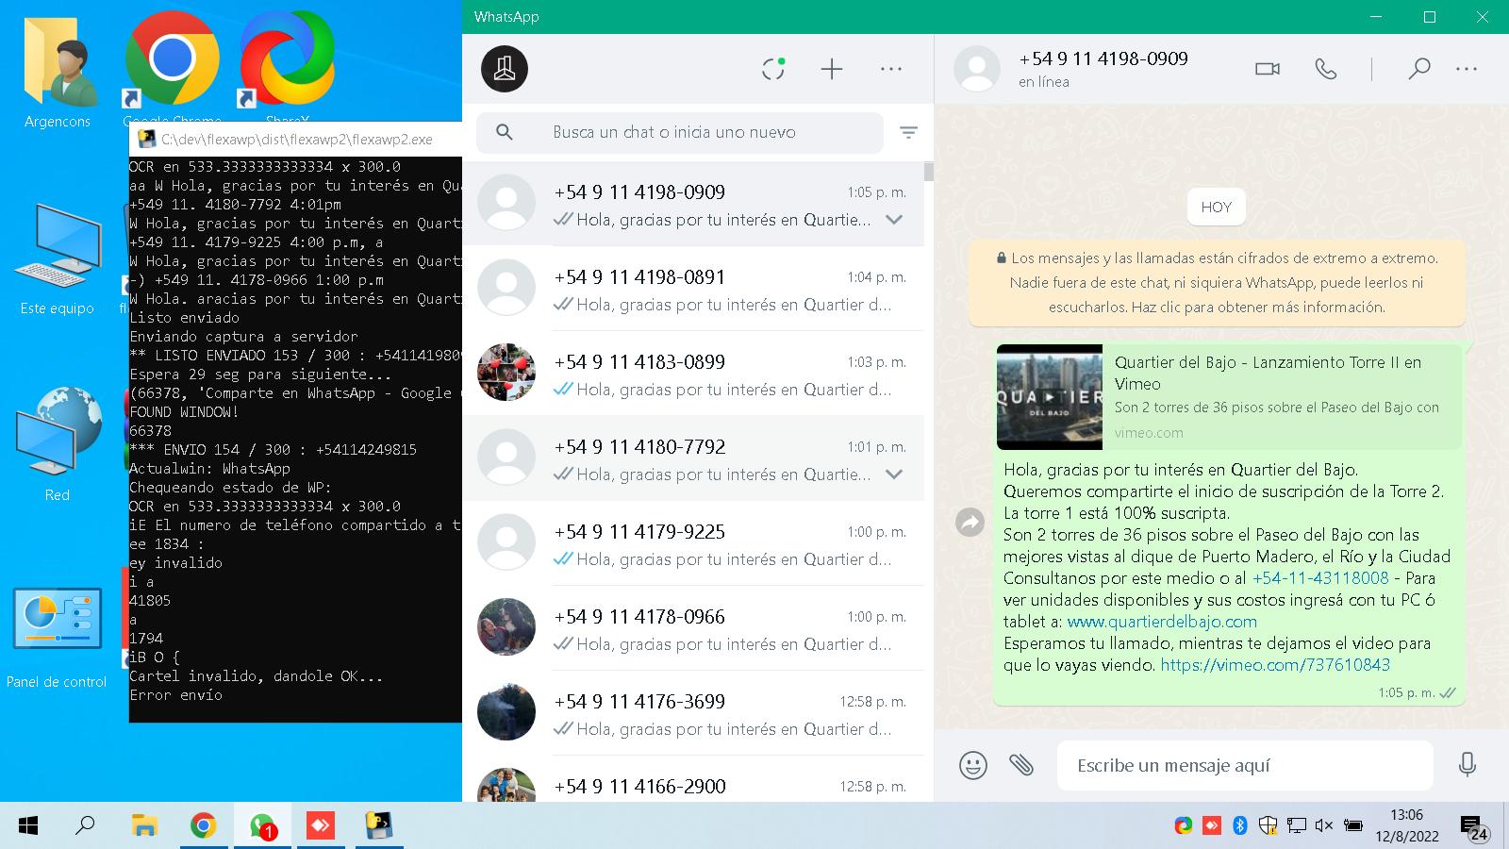Viewport: 1509px width, 849px height.
Task: Open Bluetooth tray icon
Action: coord(1240,825)
